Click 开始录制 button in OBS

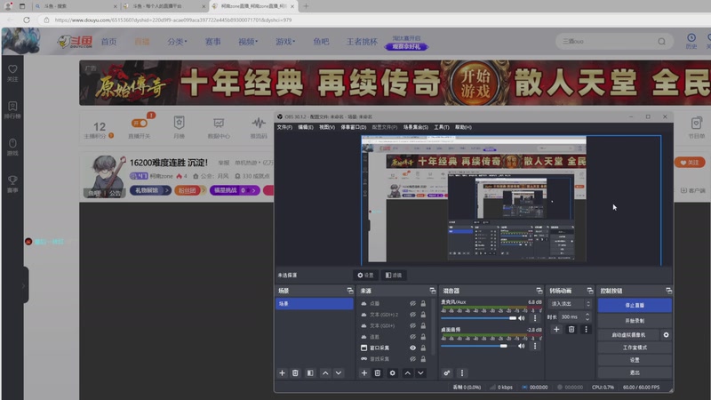[x=635, y=321]
